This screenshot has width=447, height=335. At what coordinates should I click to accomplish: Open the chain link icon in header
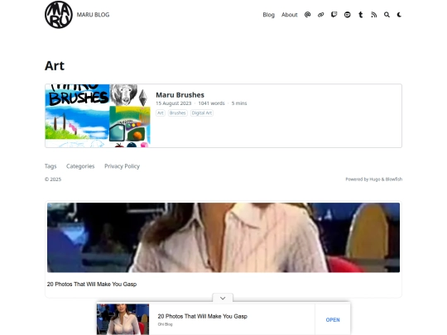[320, 15]
